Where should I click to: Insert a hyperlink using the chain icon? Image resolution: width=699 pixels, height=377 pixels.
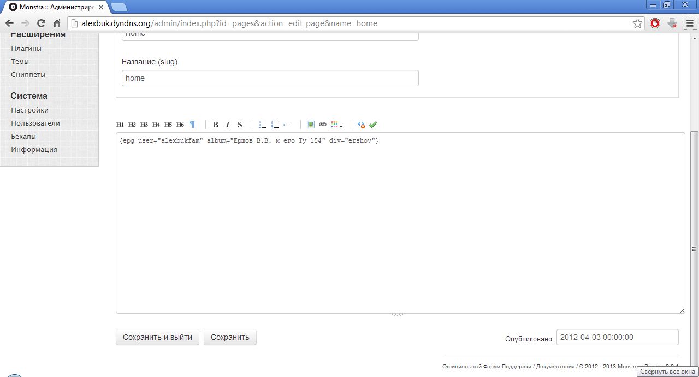323,125
